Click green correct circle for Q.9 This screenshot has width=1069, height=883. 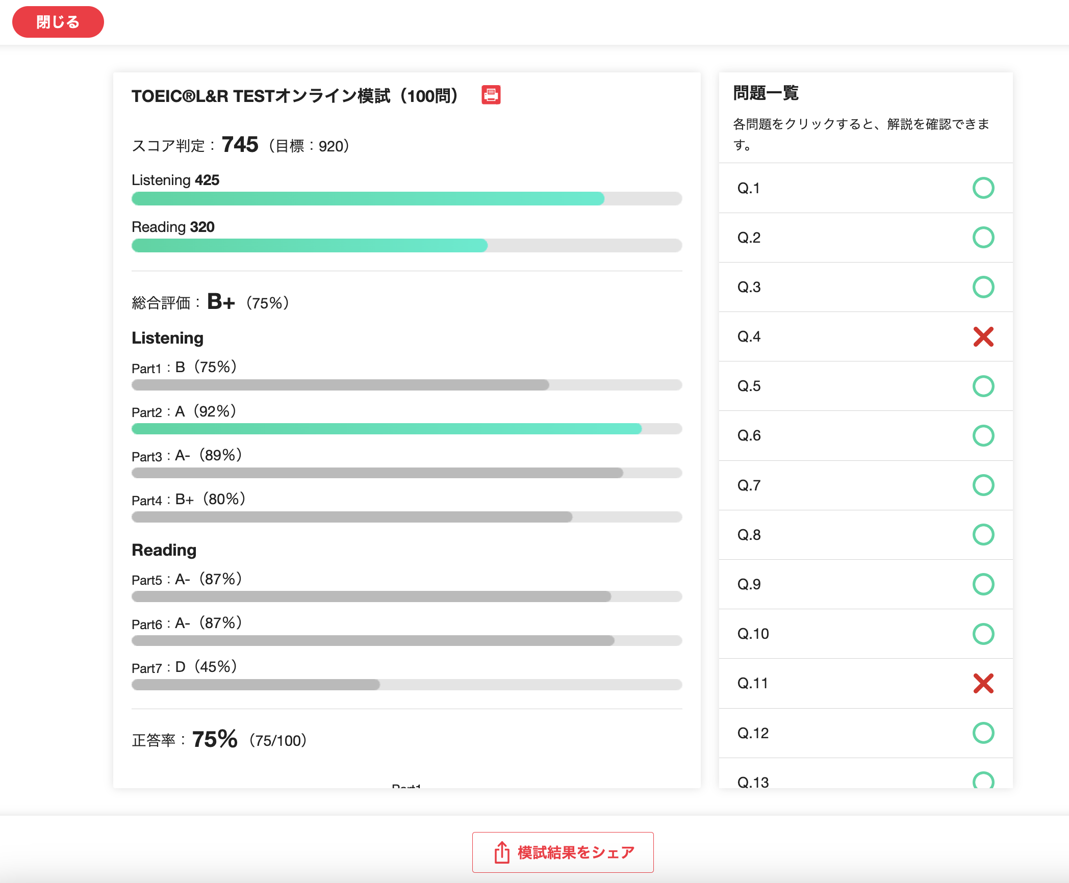983,584
